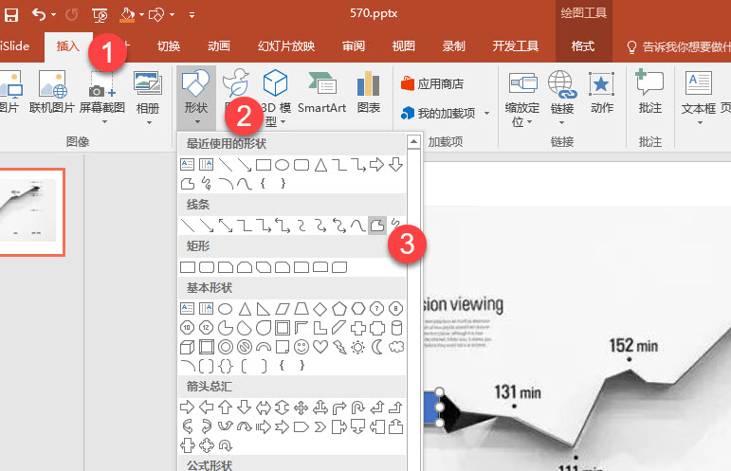This screenshot has width=731, height=471.
Task: Choose the lightning bolt shape
Action: [x=339, y=347]
